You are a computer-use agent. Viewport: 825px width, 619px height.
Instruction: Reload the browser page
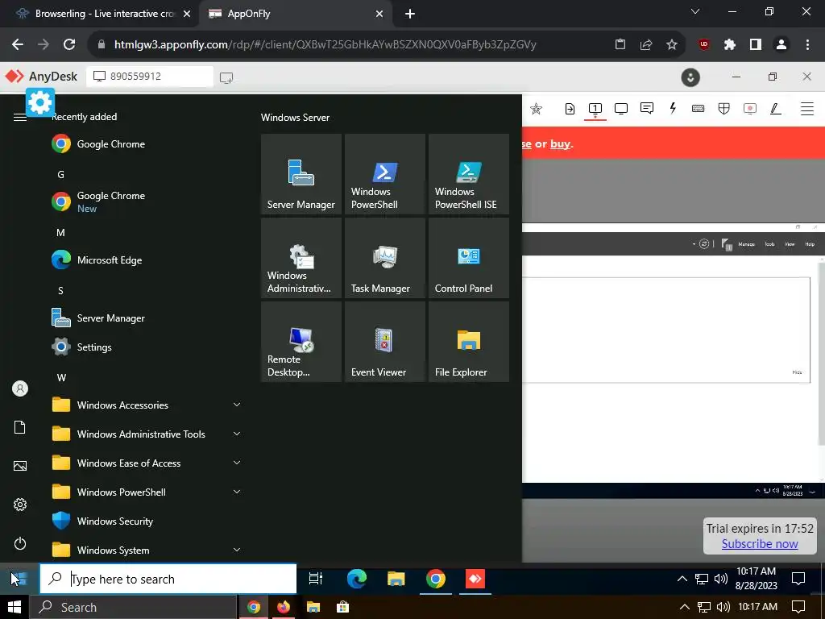pos(69,45)
